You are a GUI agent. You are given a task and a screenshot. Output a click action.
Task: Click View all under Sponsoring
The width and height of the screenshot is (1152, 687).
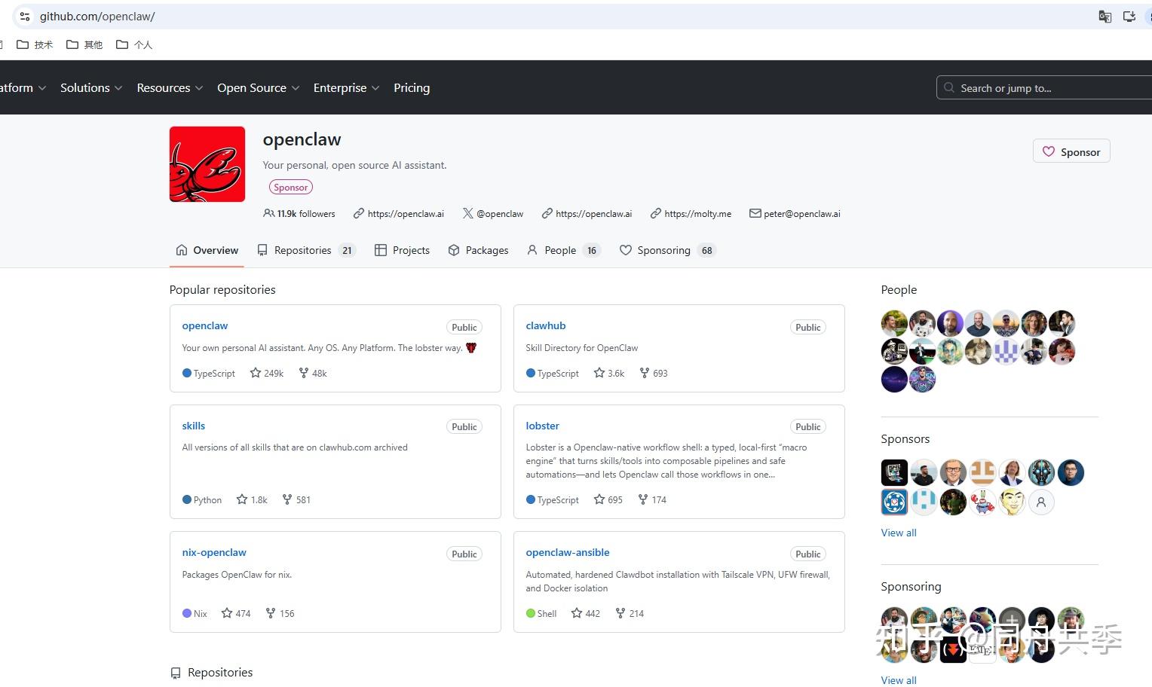click(x=899, y=680)
